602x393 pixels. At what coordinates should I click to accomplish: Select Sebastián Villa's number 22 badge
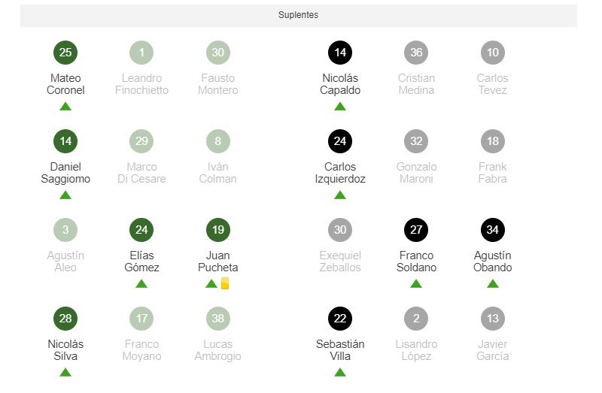click(x=340, y=319)
